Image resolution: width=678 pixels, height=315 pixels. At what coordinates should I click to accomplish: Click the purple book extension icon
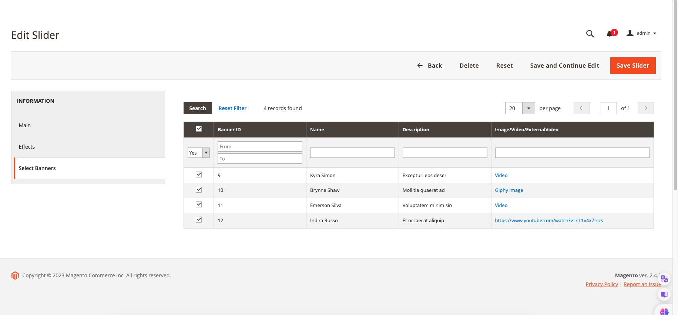(664, 295)
